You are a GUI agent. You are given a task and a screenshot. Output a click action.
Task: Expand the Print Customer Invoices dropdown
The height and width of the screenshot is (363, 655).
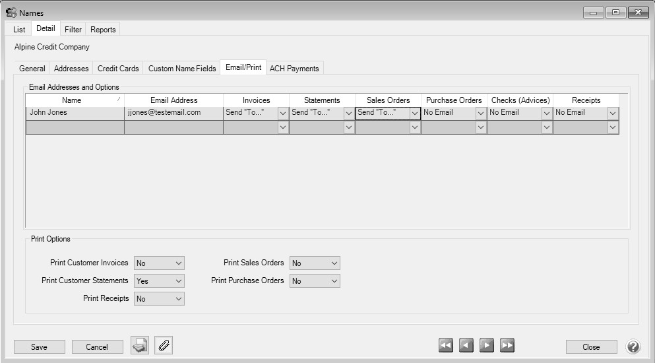click(179, 263)
